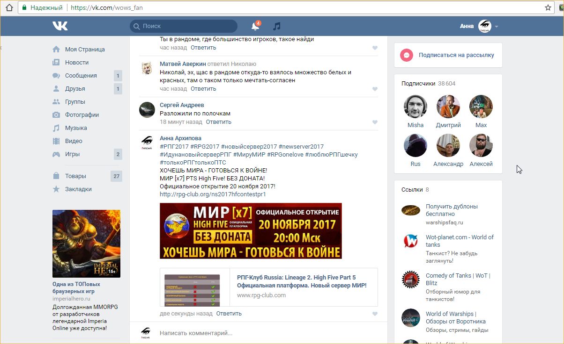Open the music note icon in header
The height and width of the screenshot is (344, 564).
[277, 26]
